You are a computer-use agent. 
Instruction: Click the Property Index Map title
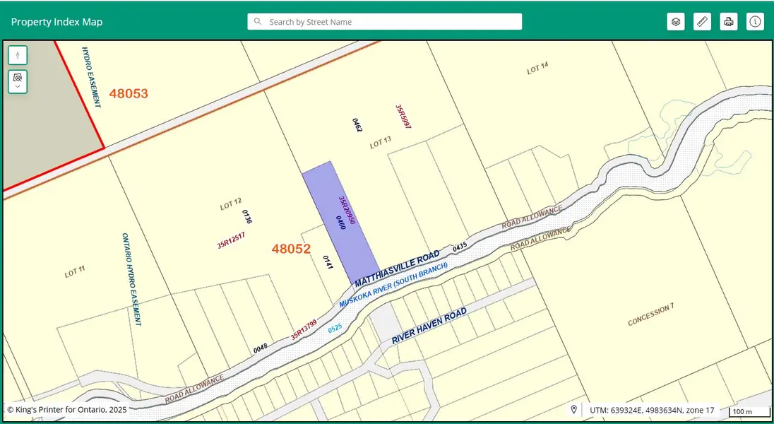tap(56, 22)
